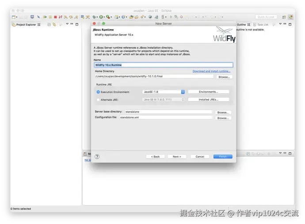Click the Run External Tools icon
The width and height of the screenshot is (305, 224).
pos(108,17)
